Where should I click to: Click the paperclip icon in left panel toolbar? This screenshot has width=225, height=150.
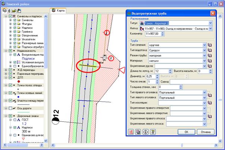pos(9,11)
